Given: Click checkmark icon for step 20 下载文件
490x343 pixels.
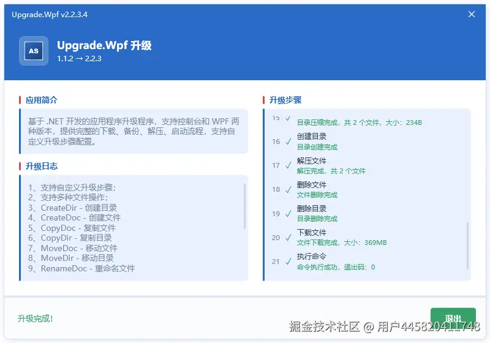Looking at the screenshot, I should click(288, 238).
